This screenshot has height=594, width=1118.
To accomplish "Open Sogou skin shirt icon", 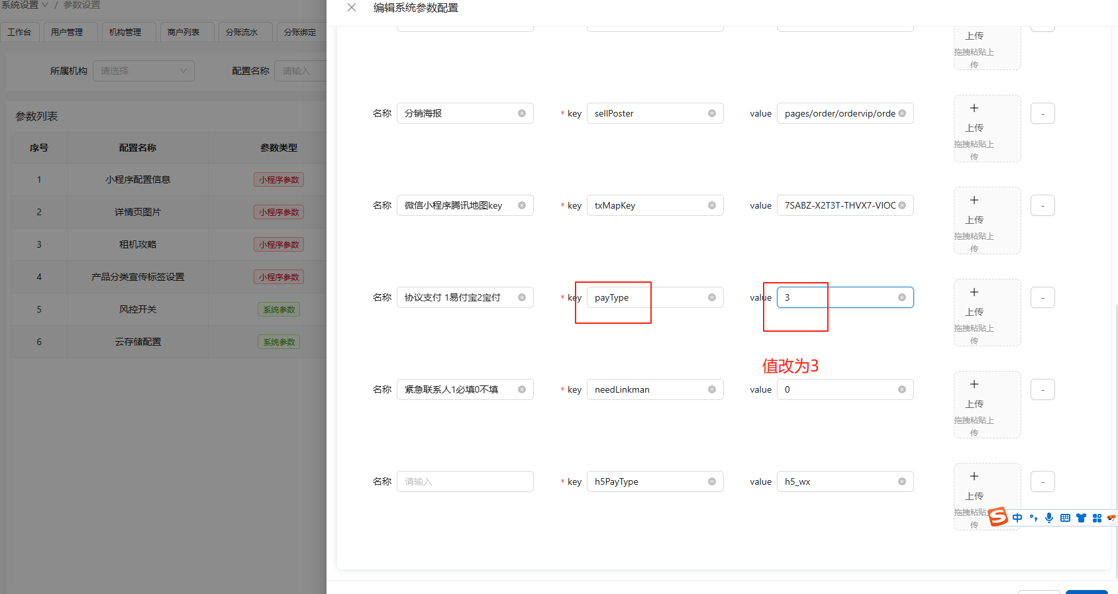I will tap(1081, 518).
